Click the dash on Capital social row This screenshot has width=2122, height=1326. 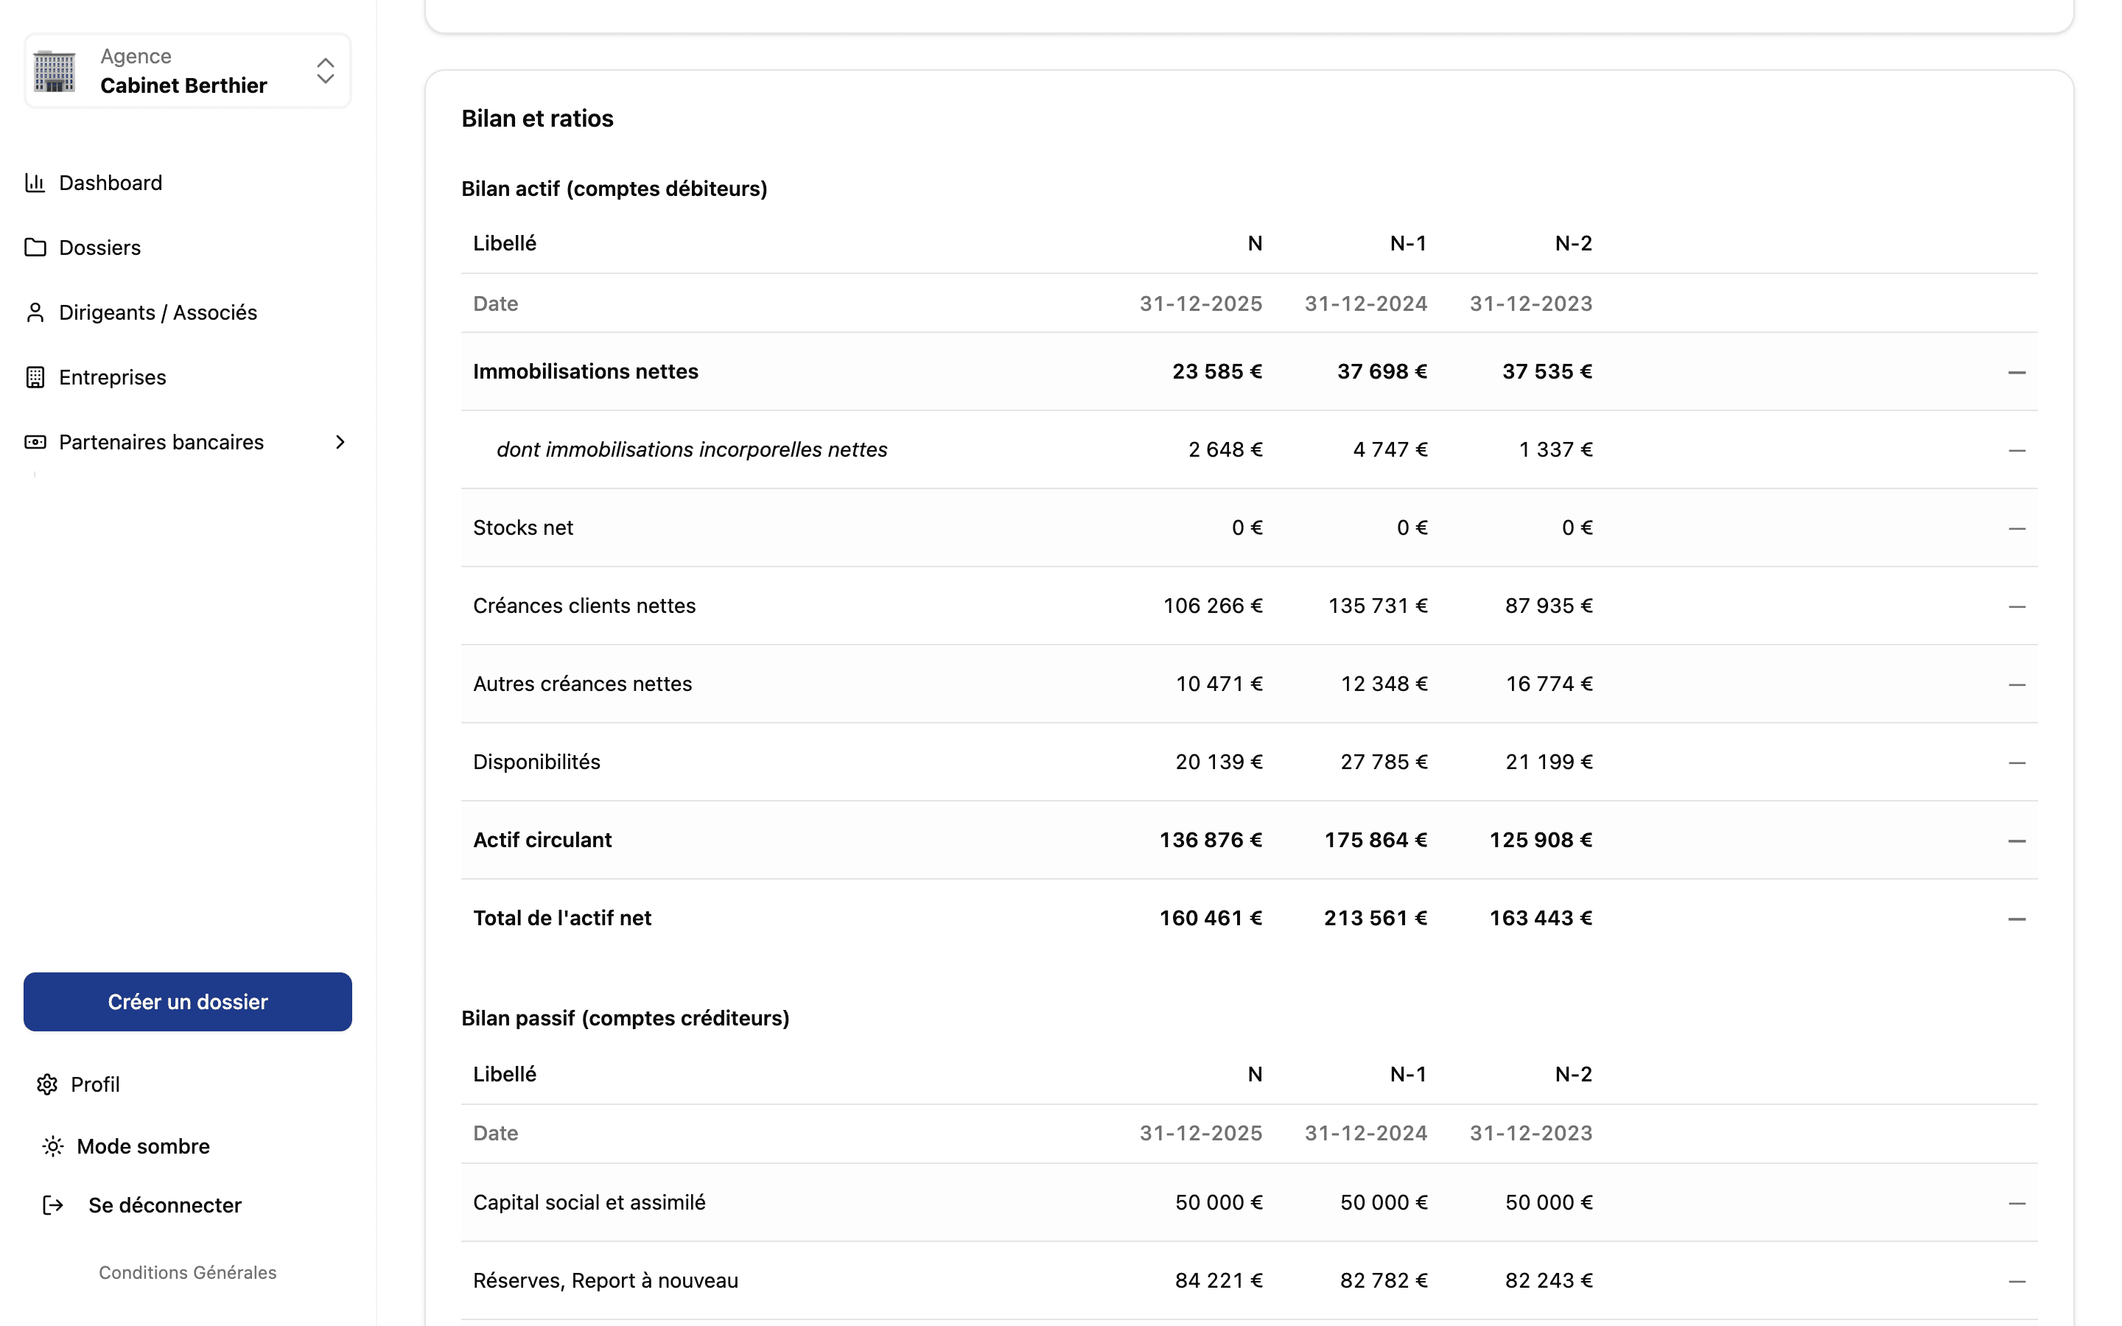(2016, 1202)
